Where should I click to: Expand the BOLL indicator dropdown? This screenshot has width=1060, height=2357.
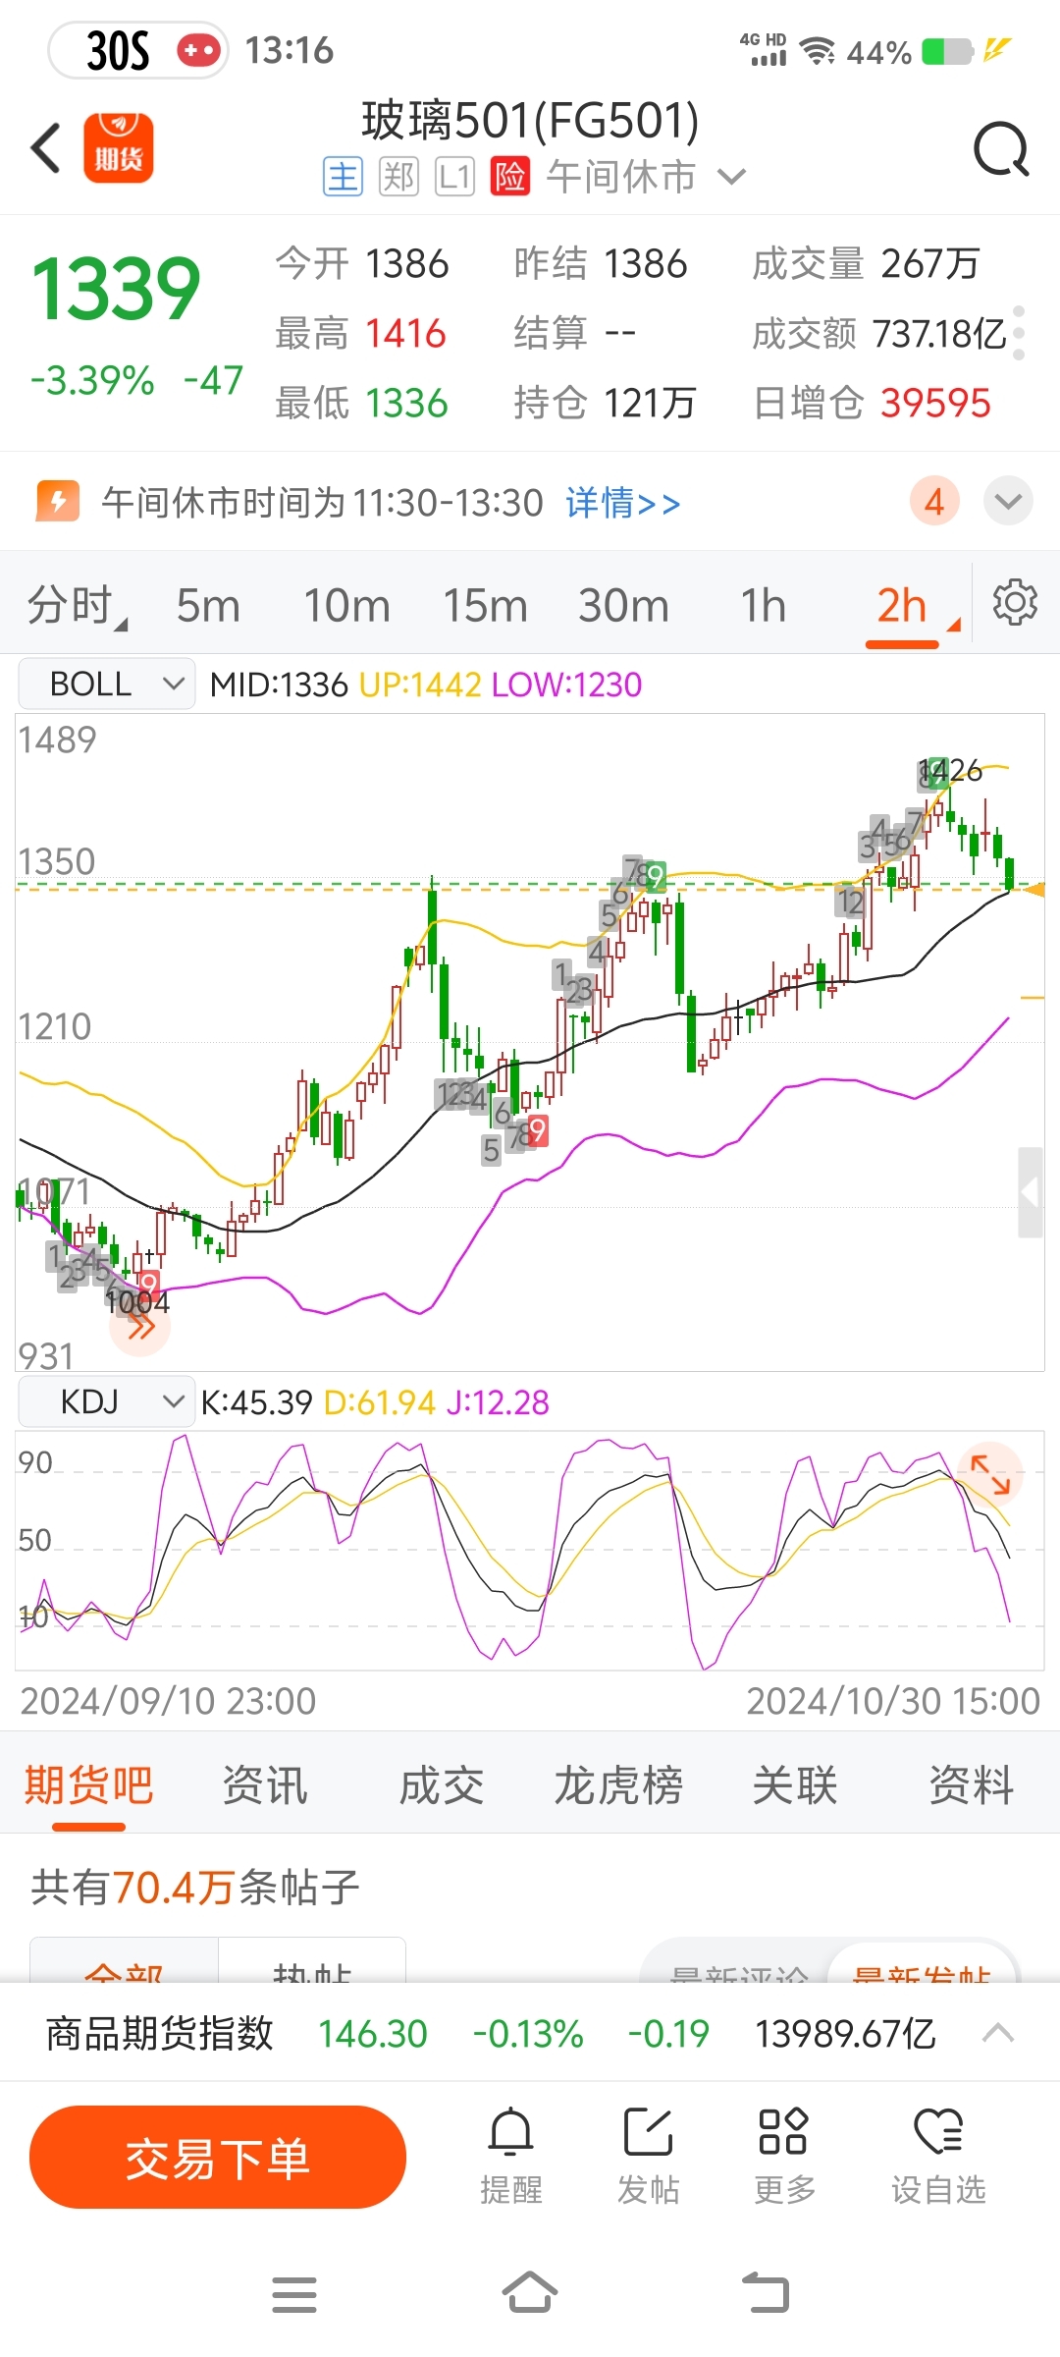pyautogui.click(x=106, y=684)
